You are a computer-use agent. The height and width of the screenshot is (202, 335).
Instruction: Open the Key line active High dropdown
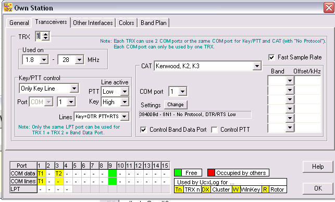pos(125,102)
